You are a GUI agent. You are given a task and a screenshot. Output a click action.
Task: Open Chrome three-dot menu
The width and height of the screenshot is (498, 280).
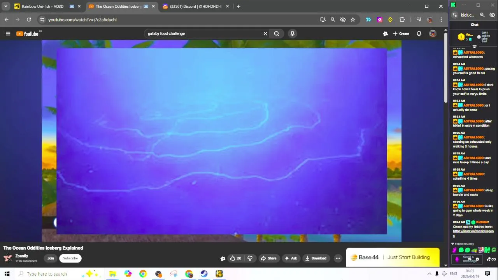pyautogui.click(x=441, y=19)
